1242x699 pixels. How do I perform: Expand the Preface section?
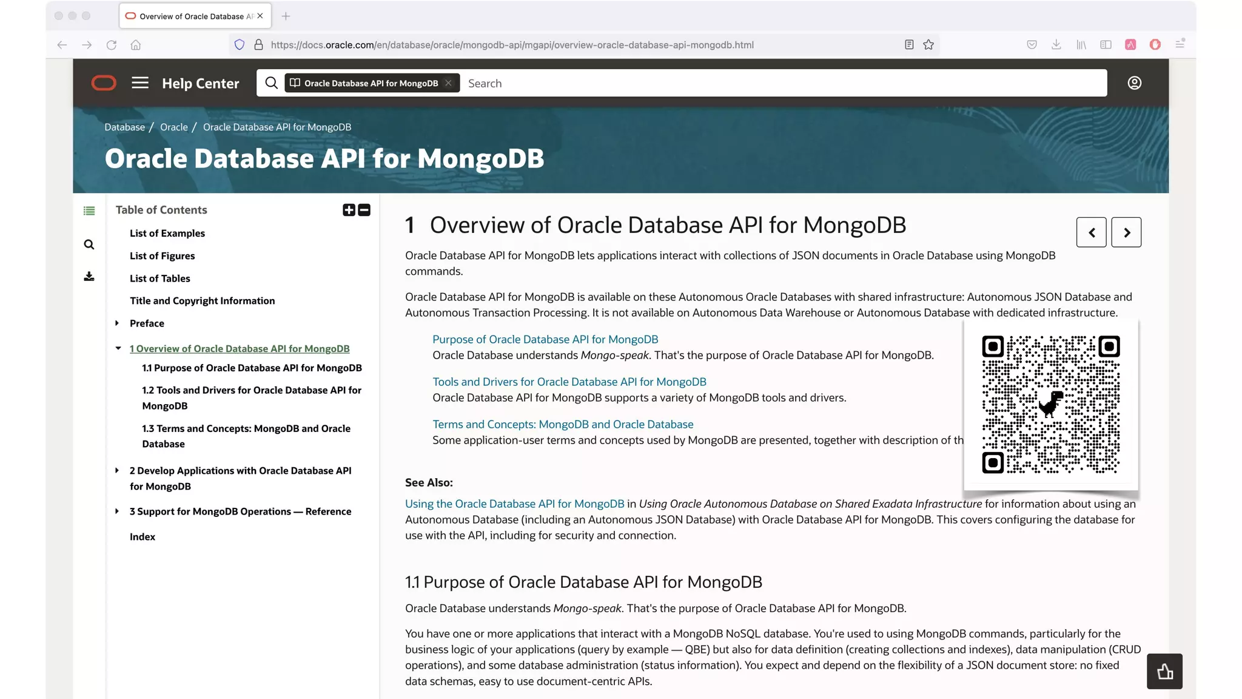click(x=117, y=323)
